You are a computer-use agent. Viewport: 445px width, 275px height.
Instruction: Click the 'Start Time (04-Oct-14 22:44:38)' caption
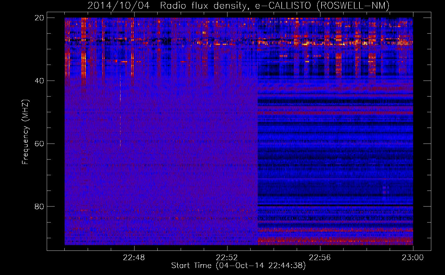[238, 265]
